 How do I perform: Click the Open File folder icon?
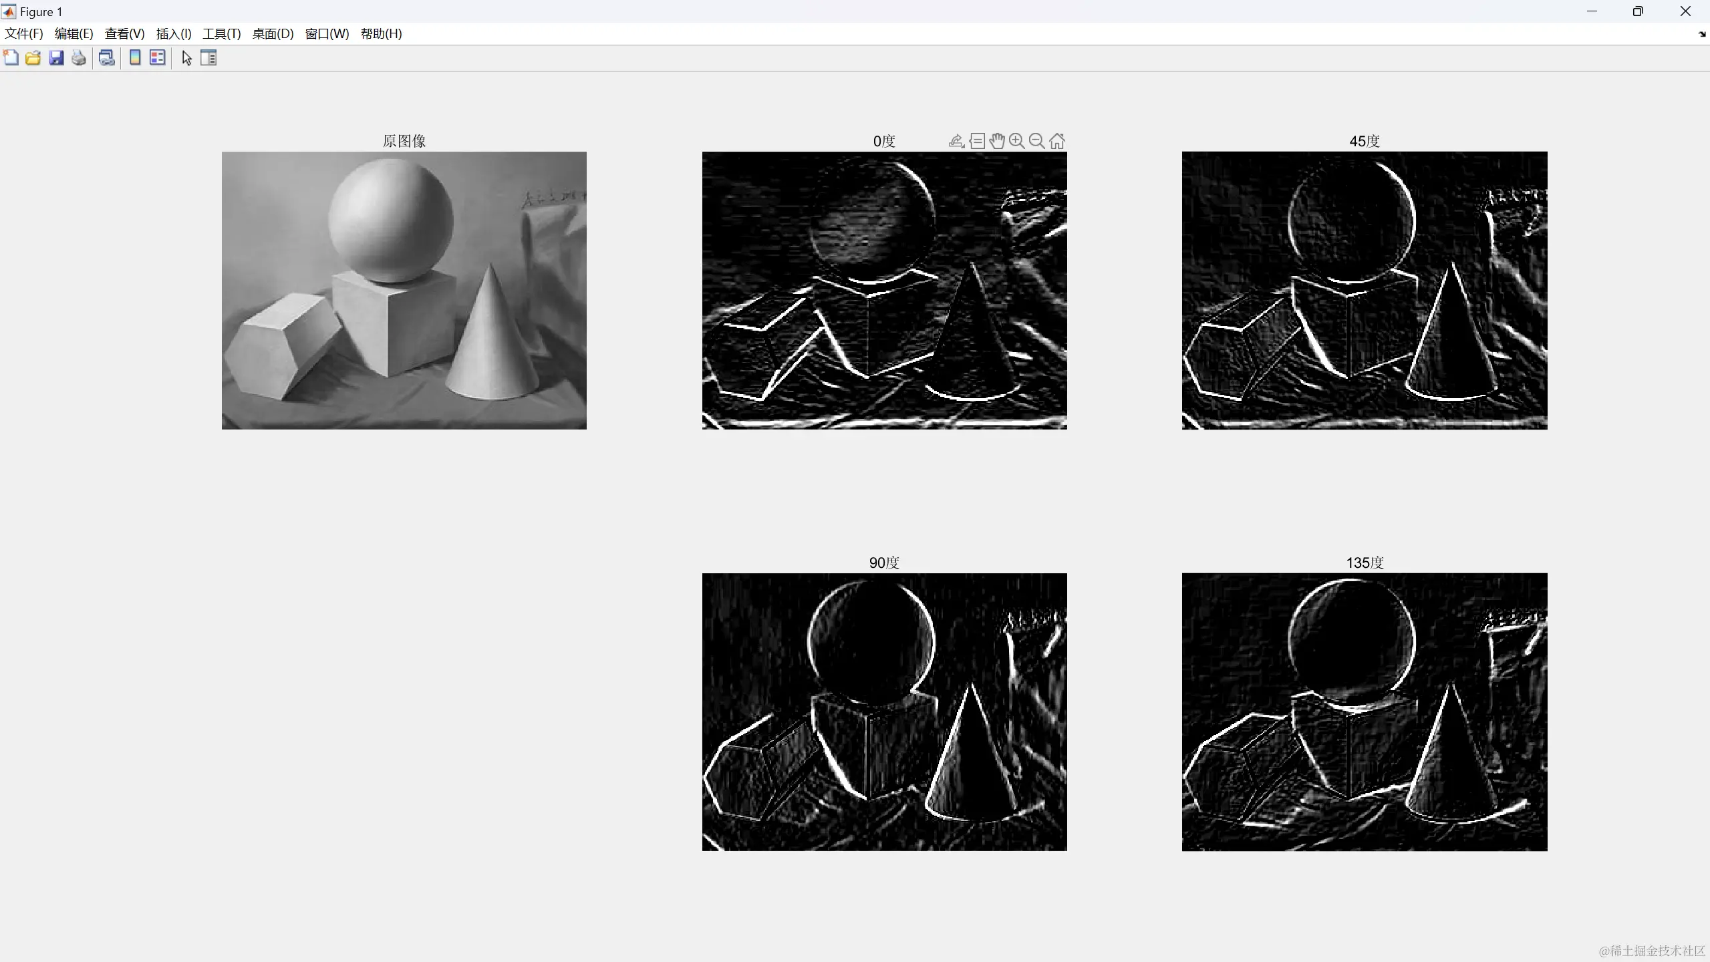[x=33, y=58]
